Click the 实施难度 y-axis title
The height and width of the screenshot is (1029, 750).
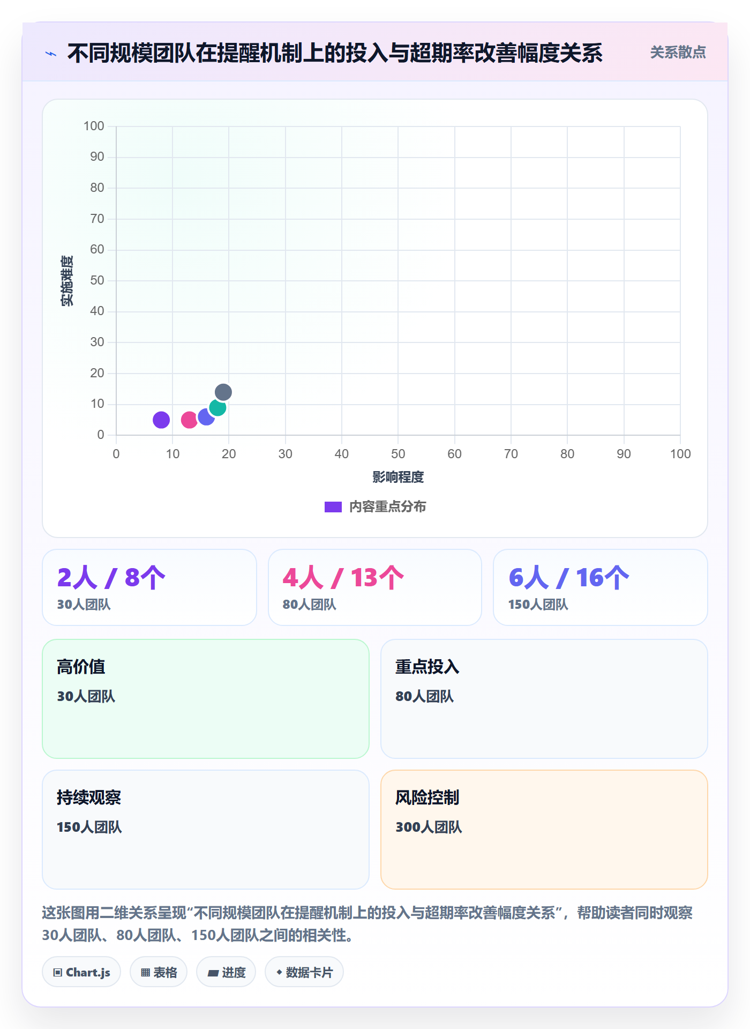click(67, 281)
